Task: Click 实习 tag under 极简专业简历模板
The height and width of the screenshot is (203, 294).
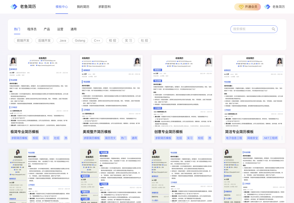Action: coord(46,138)
